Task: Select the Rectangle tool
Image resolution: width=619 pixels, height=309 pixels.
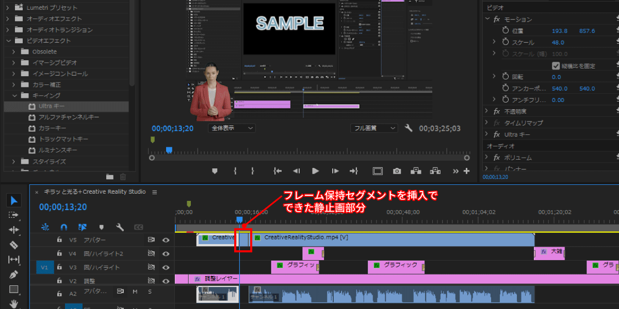Action: (x=14, y=289)
